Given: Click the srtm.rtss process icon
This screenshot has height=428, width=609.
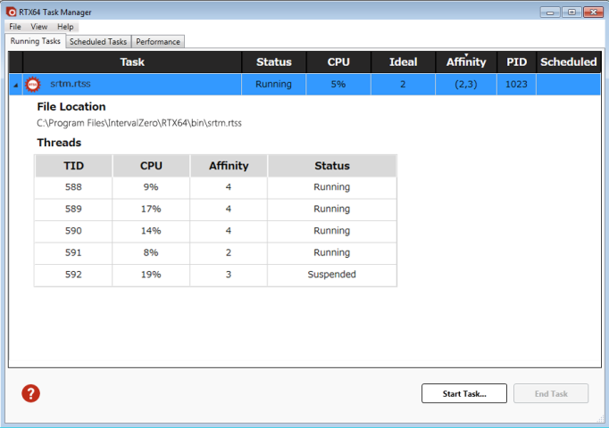Looking at the screenshot, I should 34,85.
